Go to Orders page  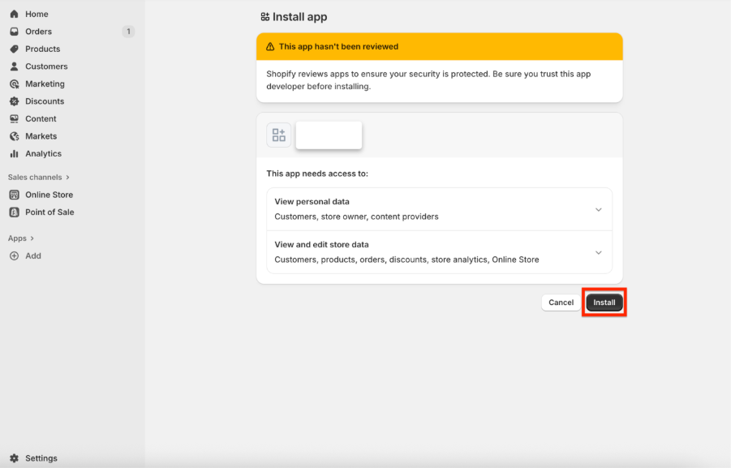click(39, 32)
